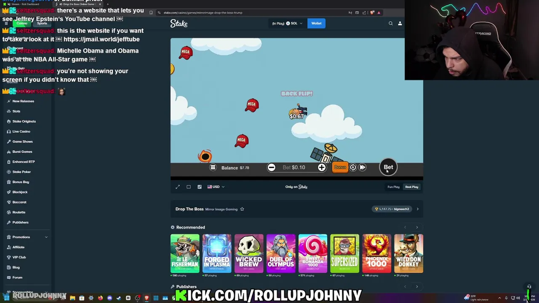Image resolution: width=539 pixels, height=303 pixels.
Task: Enter fullscreen with the expand arrows icon
Action: pos(178,187)
